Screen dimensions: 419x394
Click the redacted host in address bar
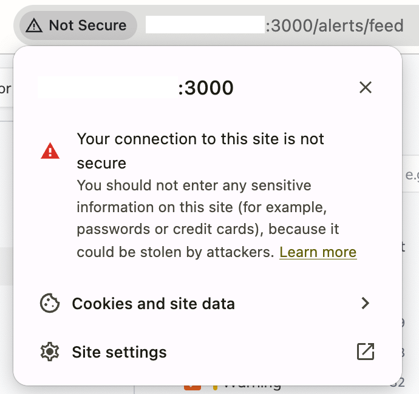(205, 24)
